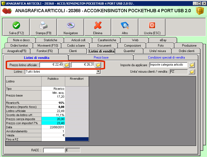The width and height of the screenshot is (207, 157).
Task: Open the Composizioni tab
Action: tap(132, 46)
